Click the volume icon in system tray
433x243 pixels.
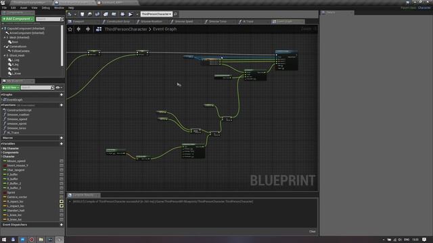click(x=400, y=240)
